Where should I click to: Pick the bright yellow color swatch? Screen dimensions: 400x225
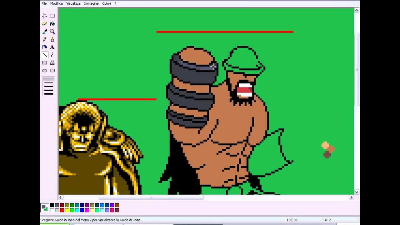click(x=67, y=210)
